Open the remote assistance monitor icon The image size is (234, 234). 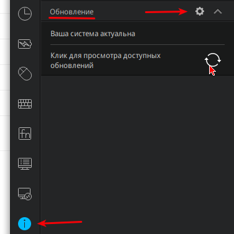click(x=25, y=194)
